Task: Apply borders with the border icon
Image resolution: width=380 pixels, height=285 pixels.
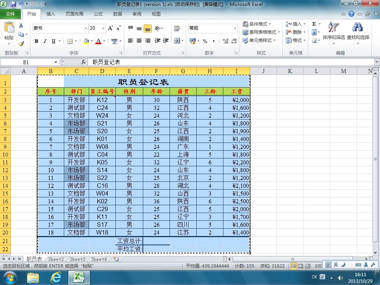Action: 70,41
